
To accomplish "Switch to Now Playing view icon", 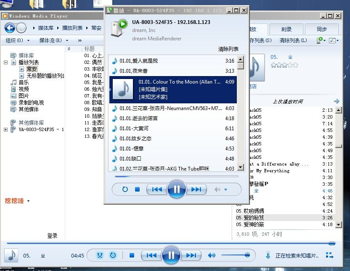I will tap(329, 255).
